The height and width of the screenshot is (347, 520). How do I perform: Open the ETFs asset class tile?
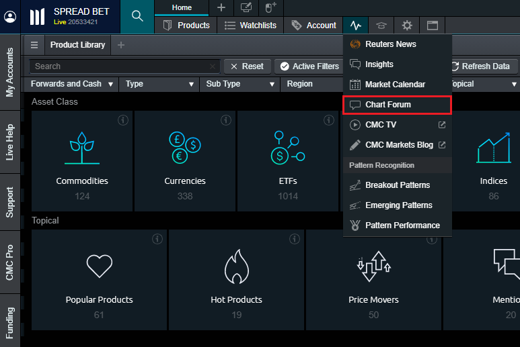(x=288, y=161)
